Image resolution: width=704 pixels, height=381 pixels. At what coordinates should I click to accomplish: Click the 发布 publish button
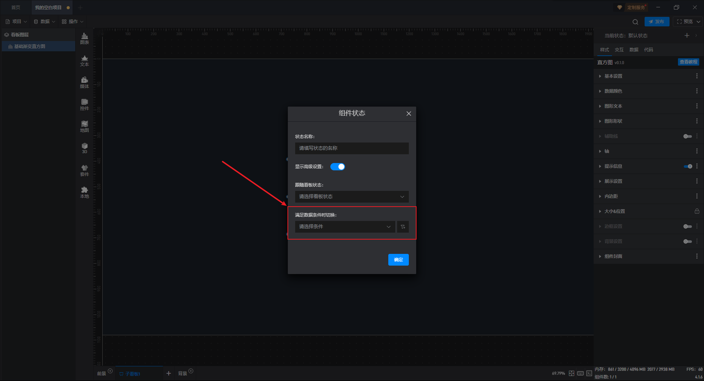pos(657,22)
